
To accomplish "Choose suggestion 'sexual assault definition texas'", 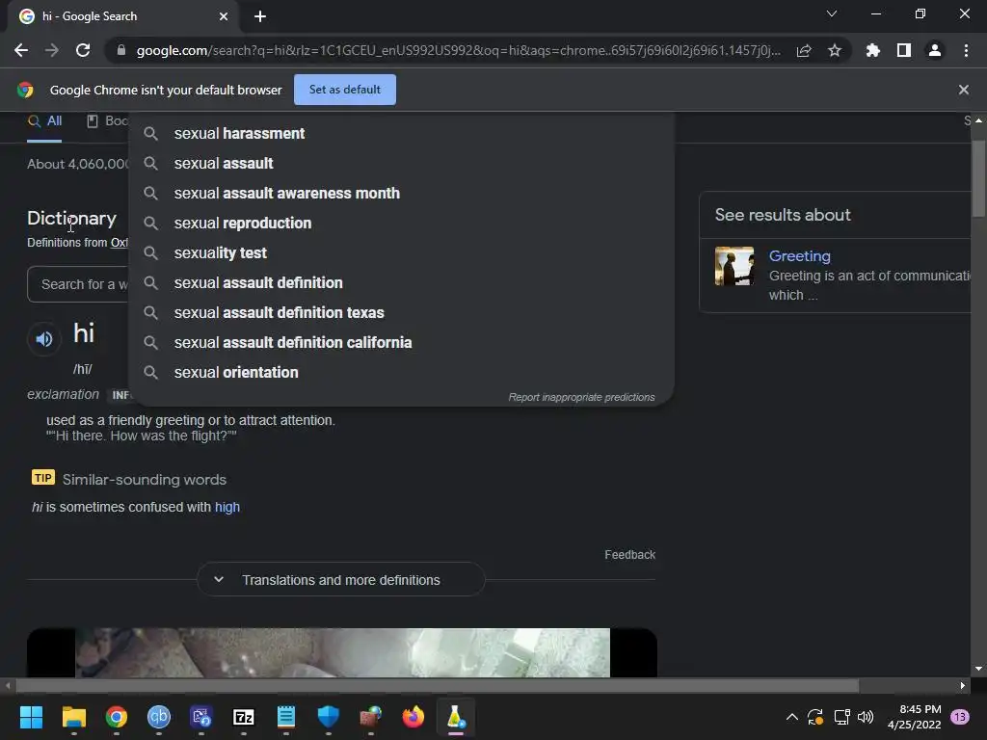I will click(x=402, y=313).
